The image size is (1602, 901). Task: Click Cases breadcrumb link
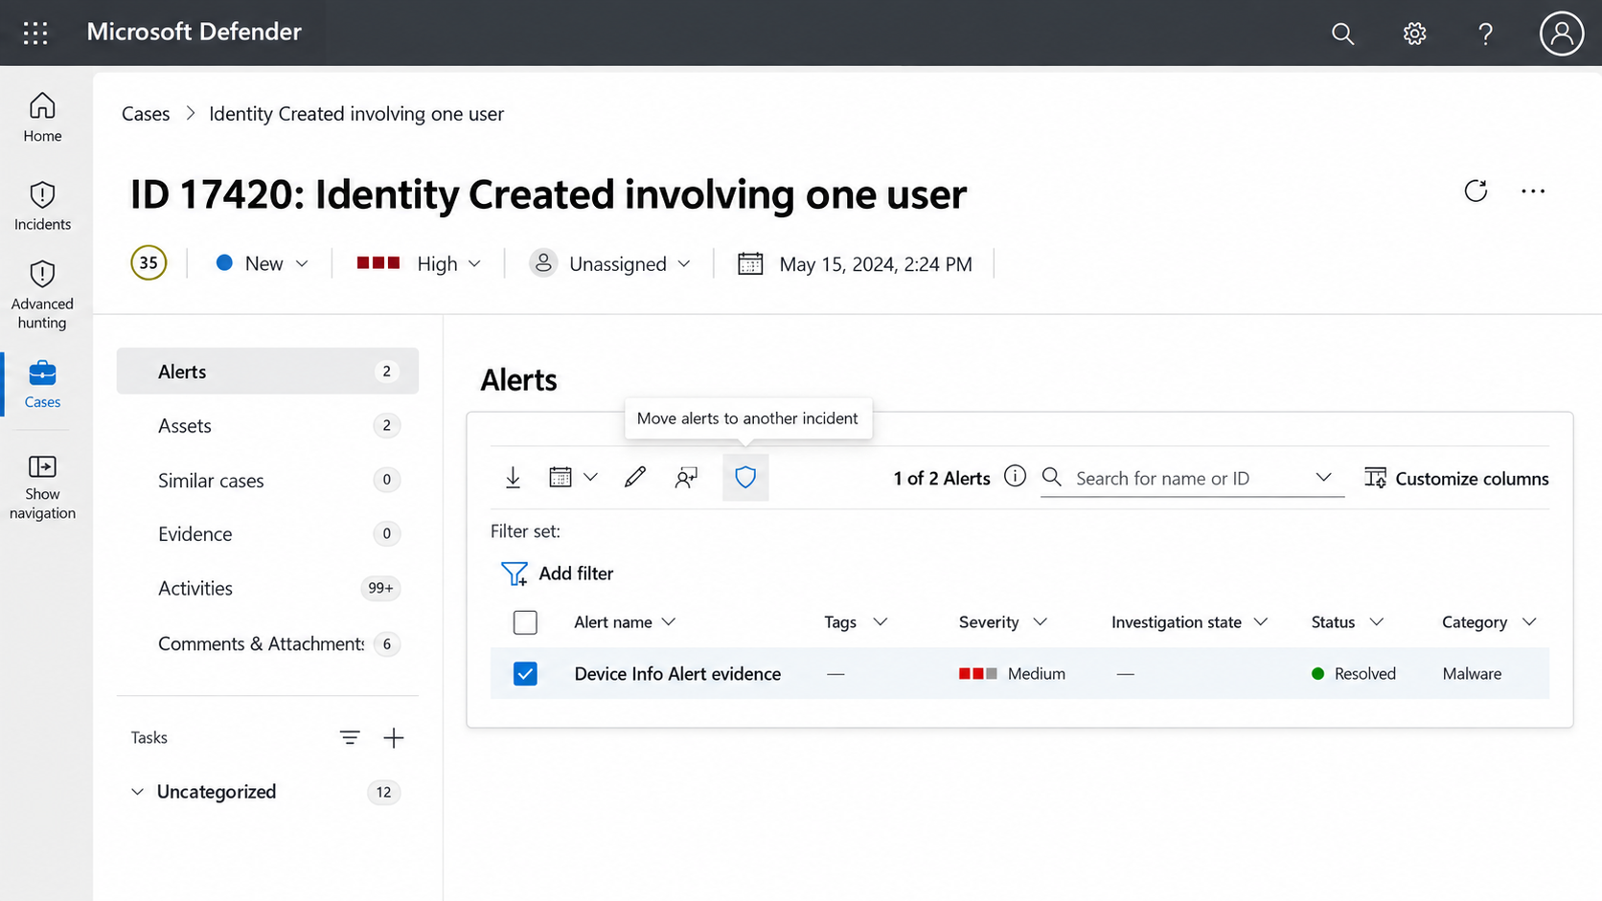tap(146, 113)
